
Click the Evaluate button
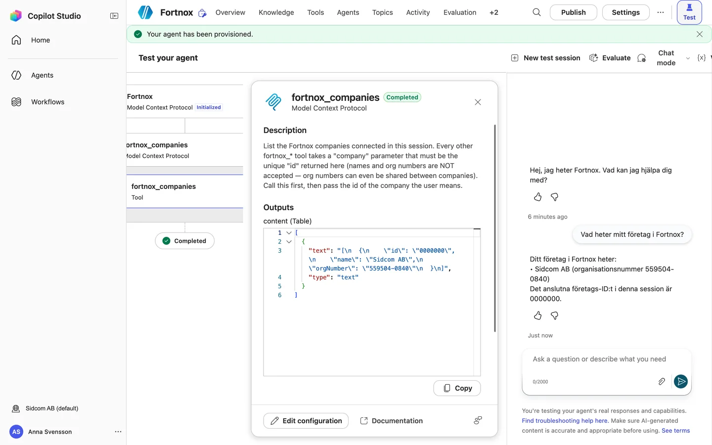point(610,58)
